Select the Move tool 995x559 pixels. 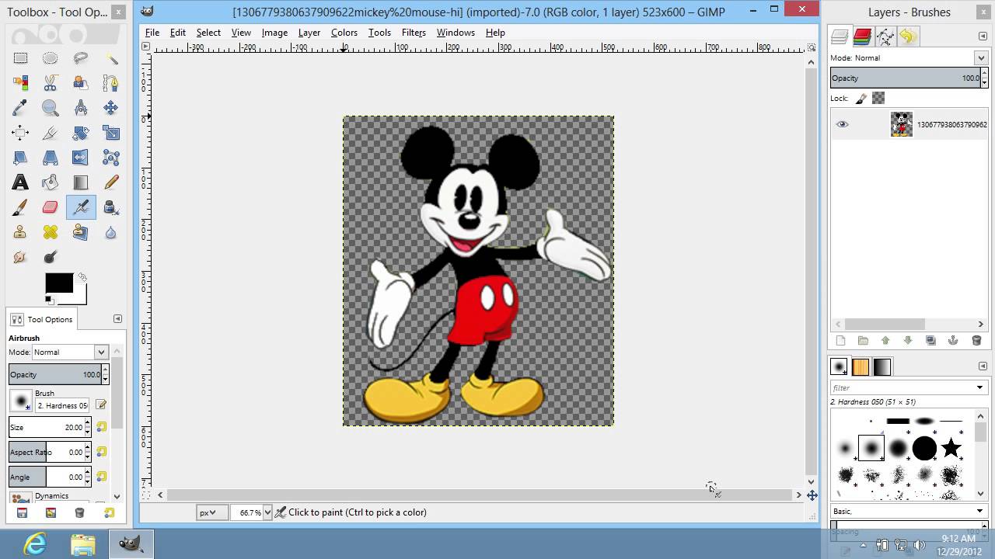[111, 108]
